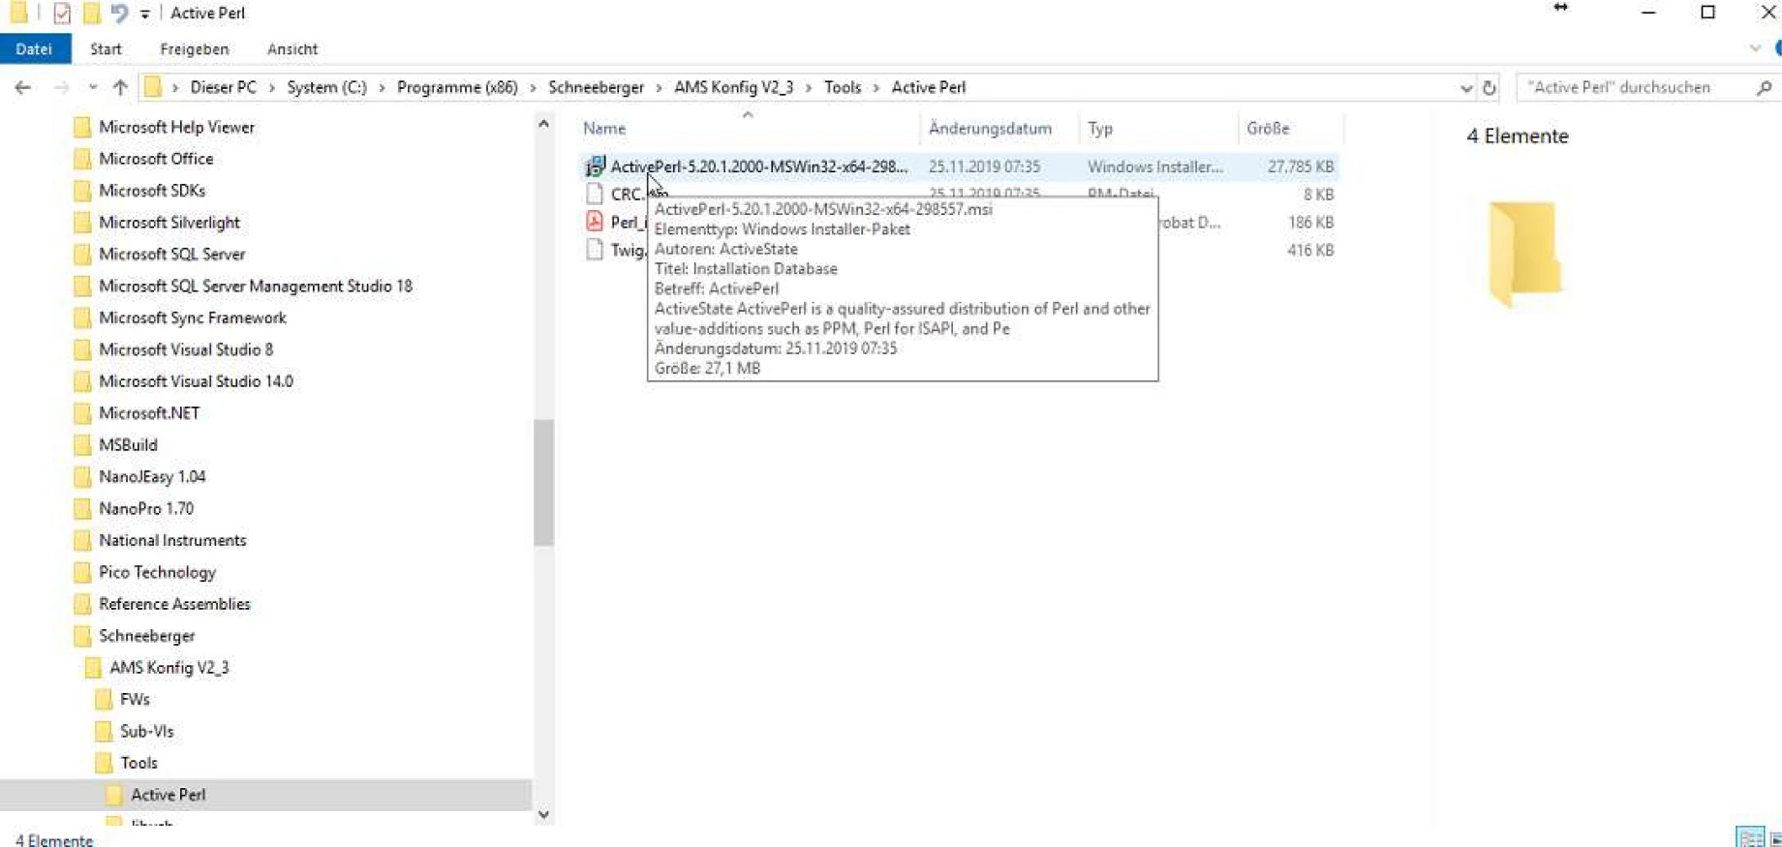
Task: Open the Ansicht ribbon tab
Action: [x=292, y=48]
